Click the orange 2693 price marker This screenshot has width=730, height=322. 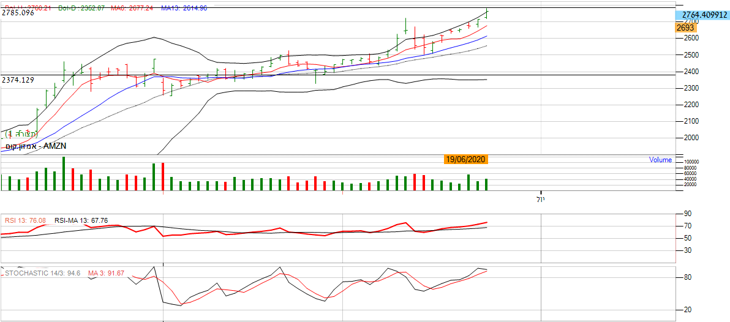(x=685, y=28)
